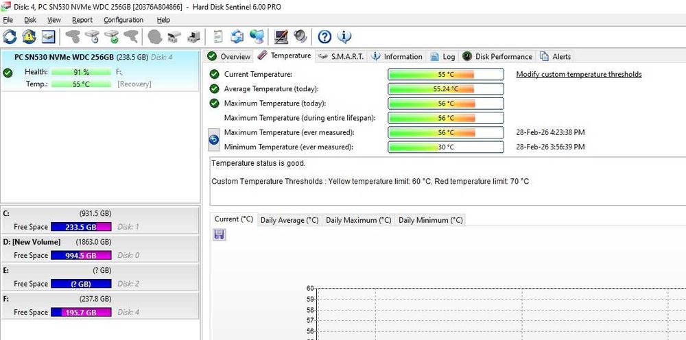Viewport: 686px width, 340px height.
Task: Click the Custom Temperature Thresholds description line
Action: [370, 181]
